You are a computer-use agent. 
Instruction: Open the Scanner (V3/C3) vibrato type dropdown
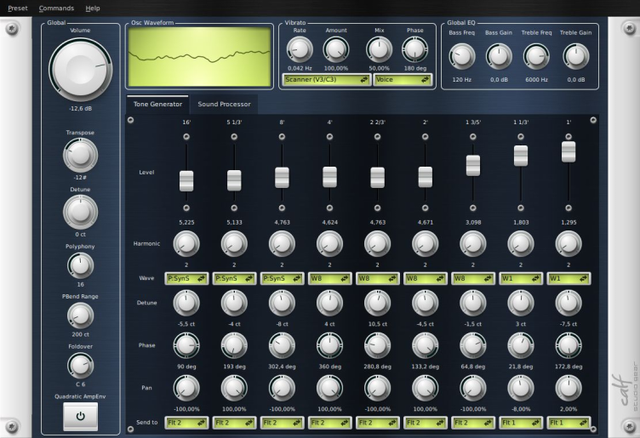pos(327,79)
